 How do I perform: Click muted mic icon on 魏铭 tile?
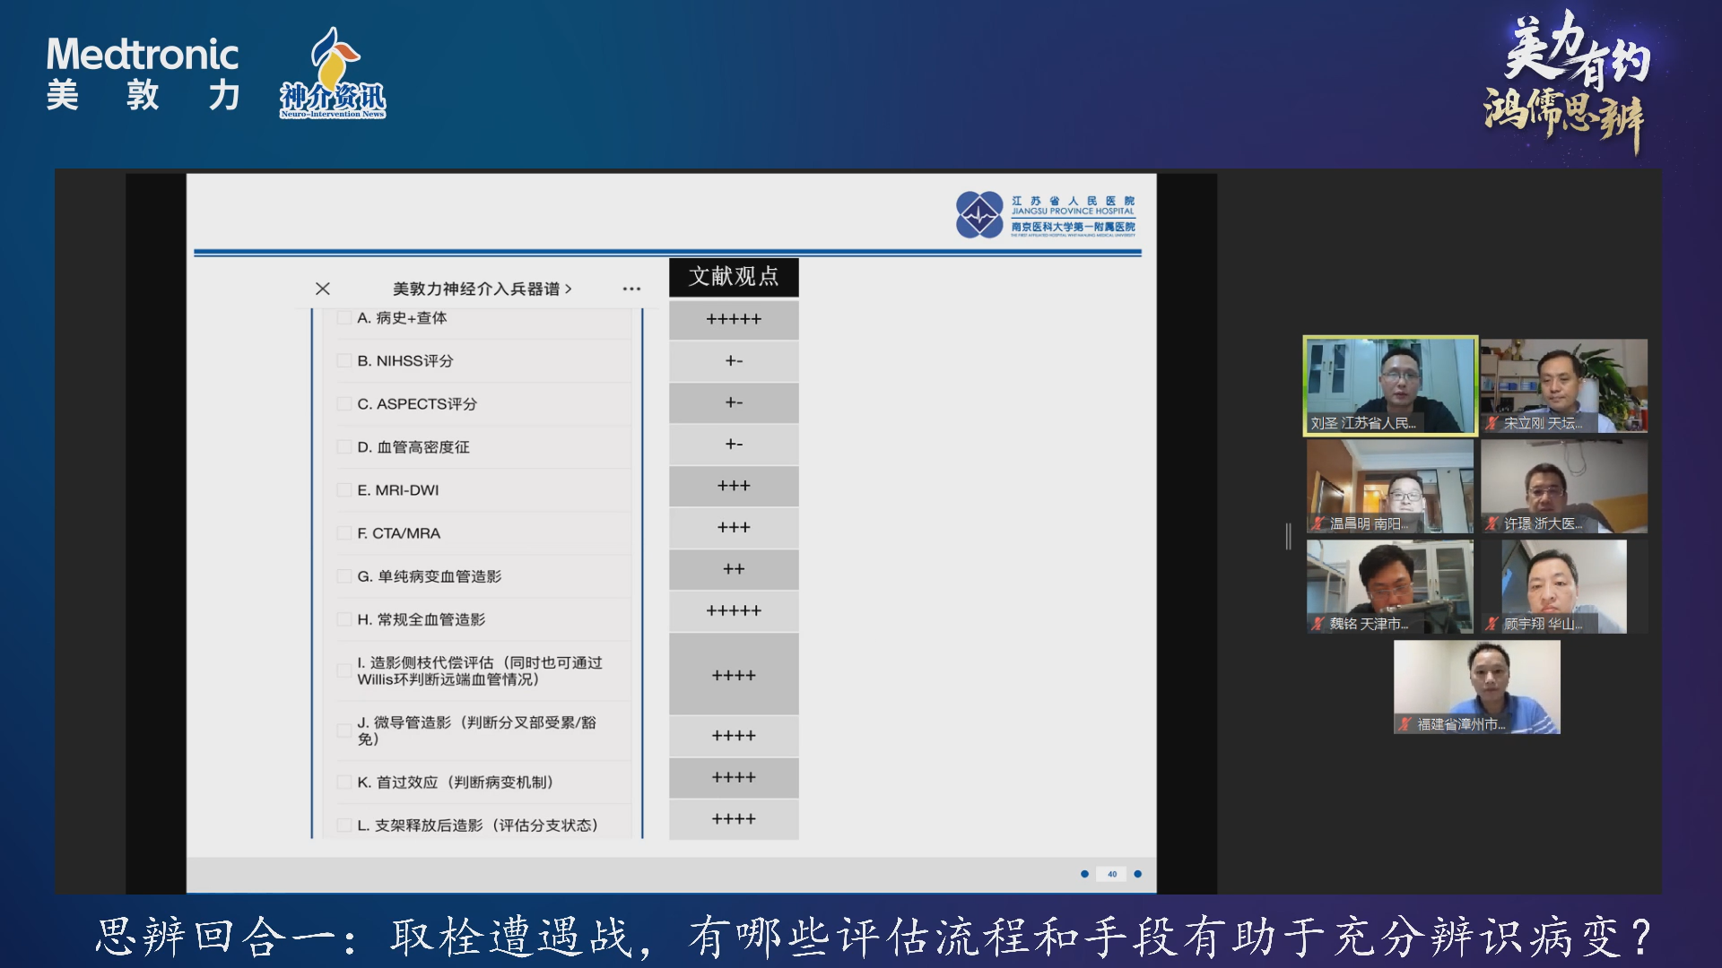tap(1318, 624)
